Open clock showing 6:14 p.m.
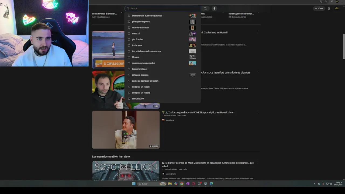Screen dimensions: 345x194 [x=338, y=184]
